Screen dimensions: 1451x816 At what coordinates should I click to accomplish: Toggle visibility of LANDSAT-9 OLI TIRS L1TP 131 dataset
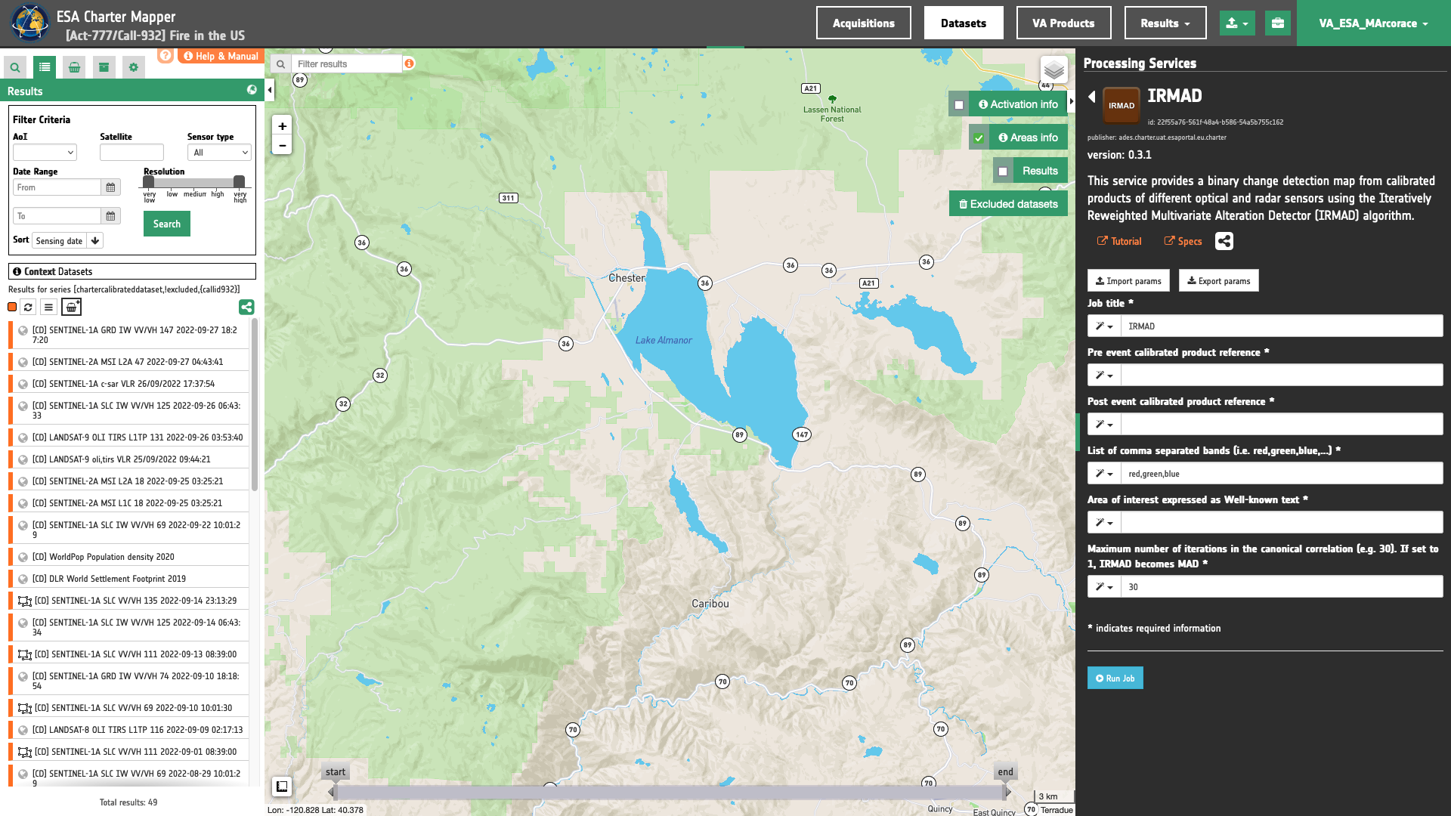click(x=23, y=437)
